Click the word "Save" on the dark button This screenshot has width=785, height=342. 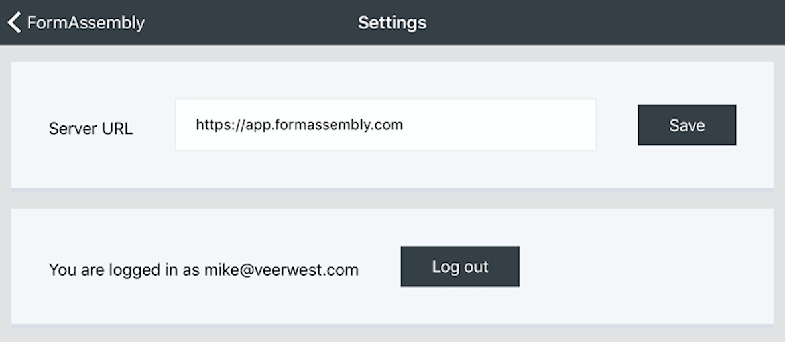click(687, 125)
